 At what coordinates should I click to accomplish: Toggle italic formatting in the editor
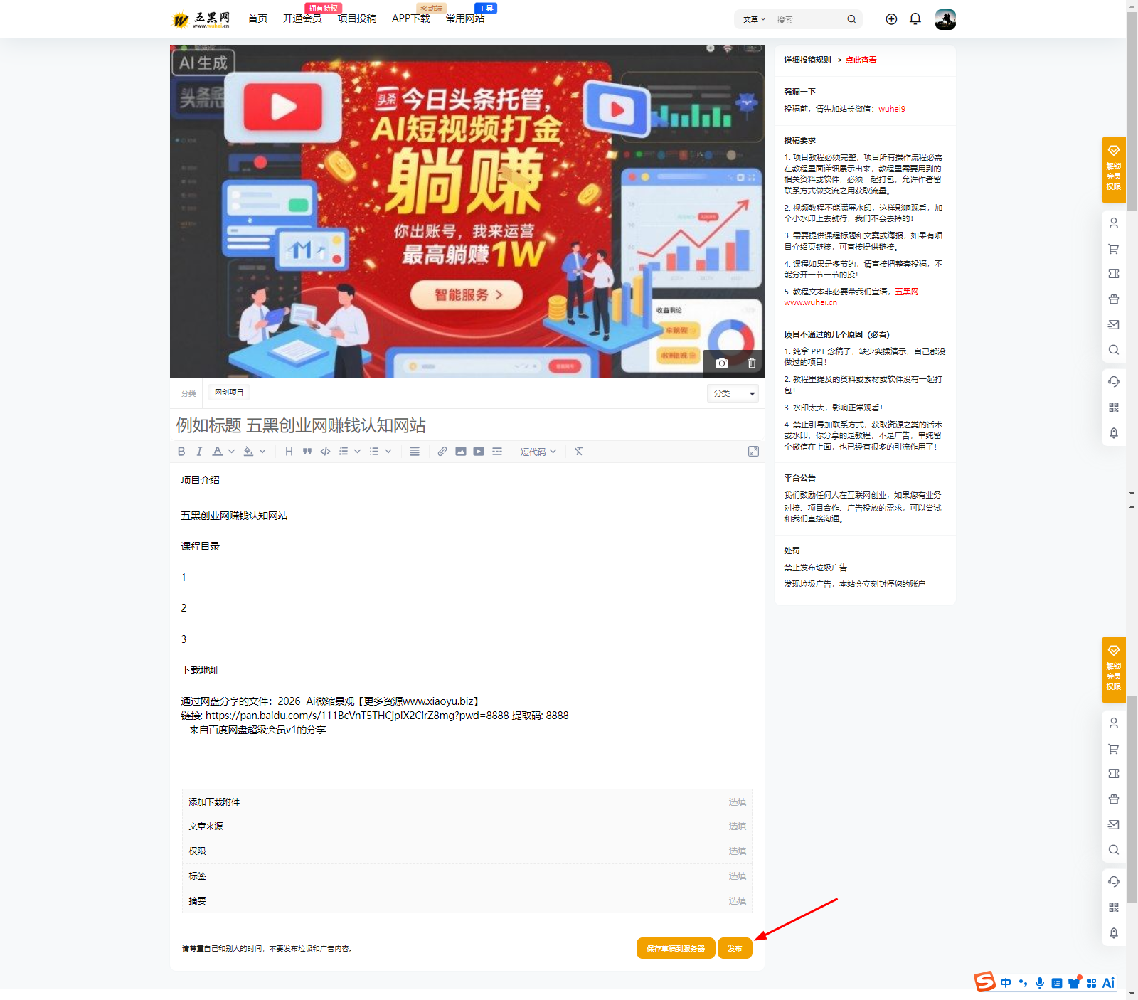(199, 452)
